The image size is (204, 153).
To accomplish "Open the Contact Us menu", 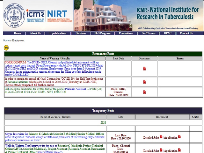I will 186,33.
